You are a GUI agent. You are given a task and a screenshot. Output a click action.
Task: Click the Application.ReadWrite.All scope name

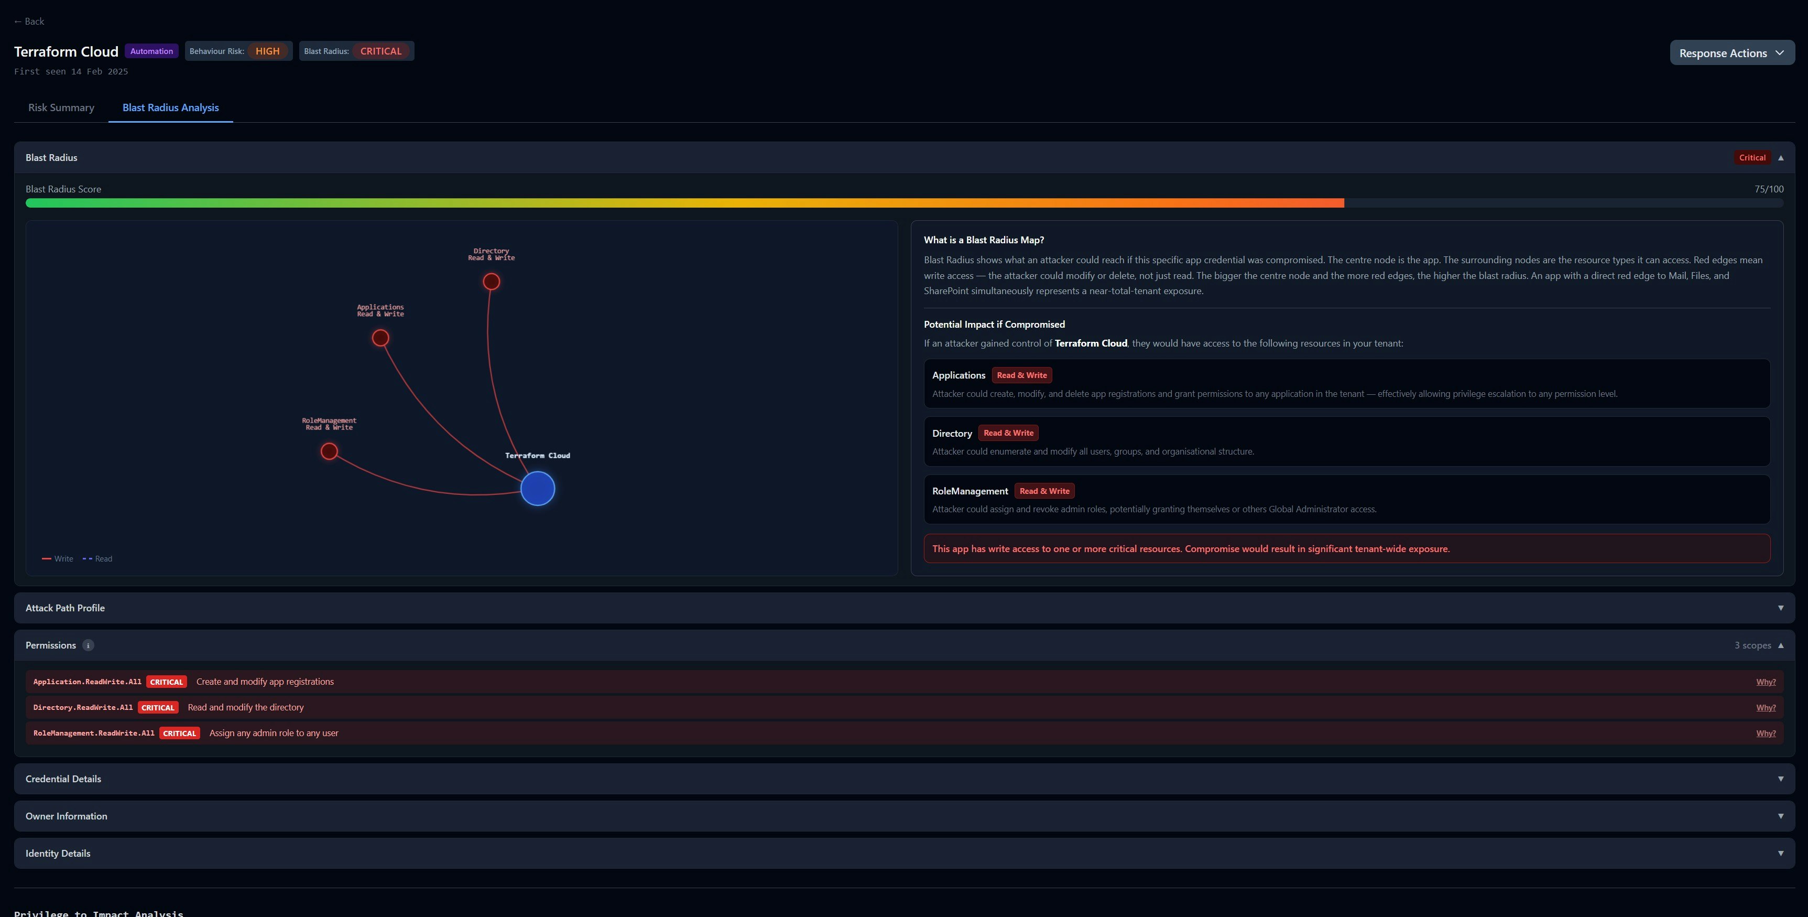(x=87, y=682)
